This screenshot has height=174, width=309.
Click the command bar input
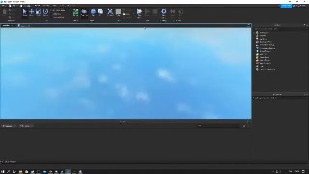tap(126, 162)
